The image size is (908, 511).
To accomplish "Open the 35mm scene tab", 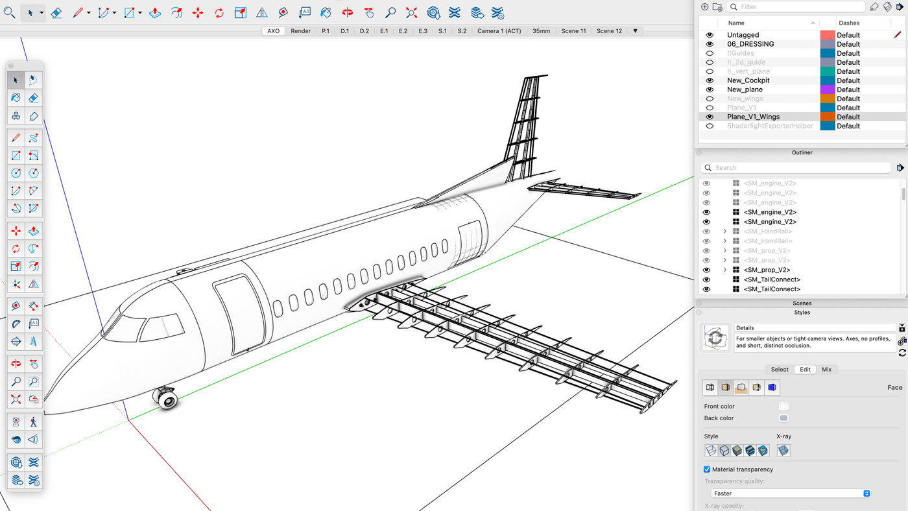I will [541, 31].
